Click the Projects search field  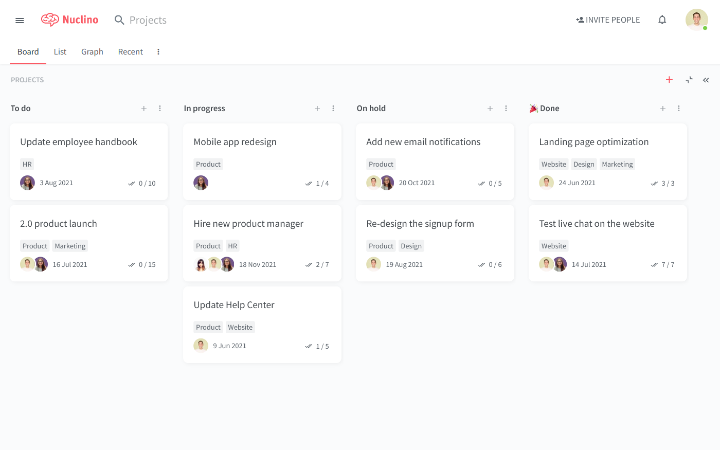tap(148, 20)
